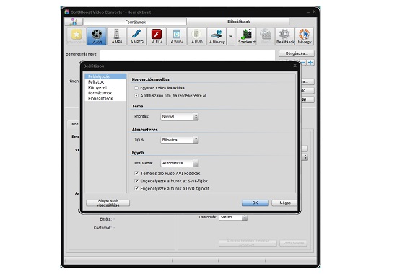Image resolution: width=397 pixels, height=274 pixels.
Task: Toggle the SWF-fájlok loop checkbox
Action: click(136, 181)
